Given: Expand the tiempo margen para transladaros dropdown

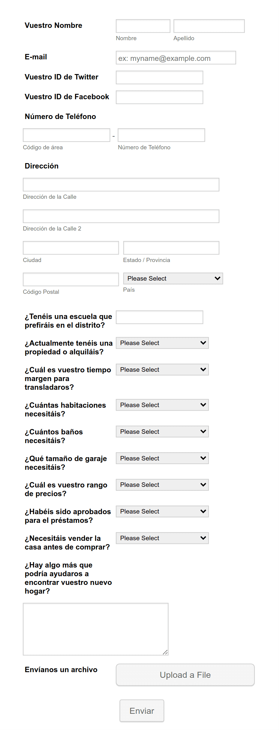Looking at the screenshot, I should coord(162,369).
